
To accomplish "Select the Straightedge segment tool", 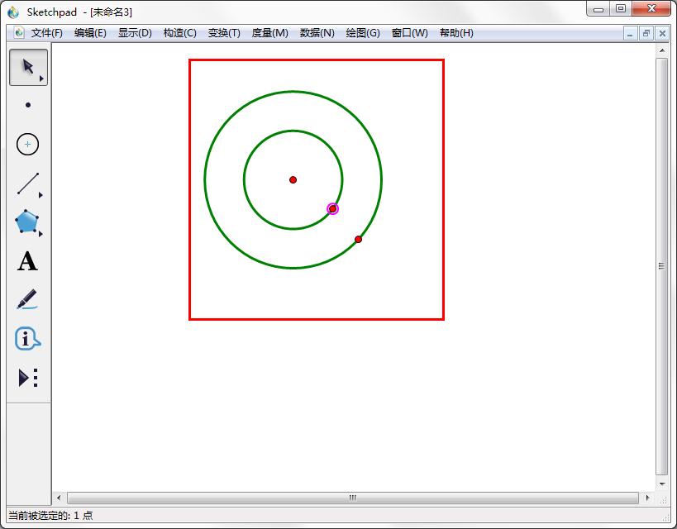I will coord(28,183).
